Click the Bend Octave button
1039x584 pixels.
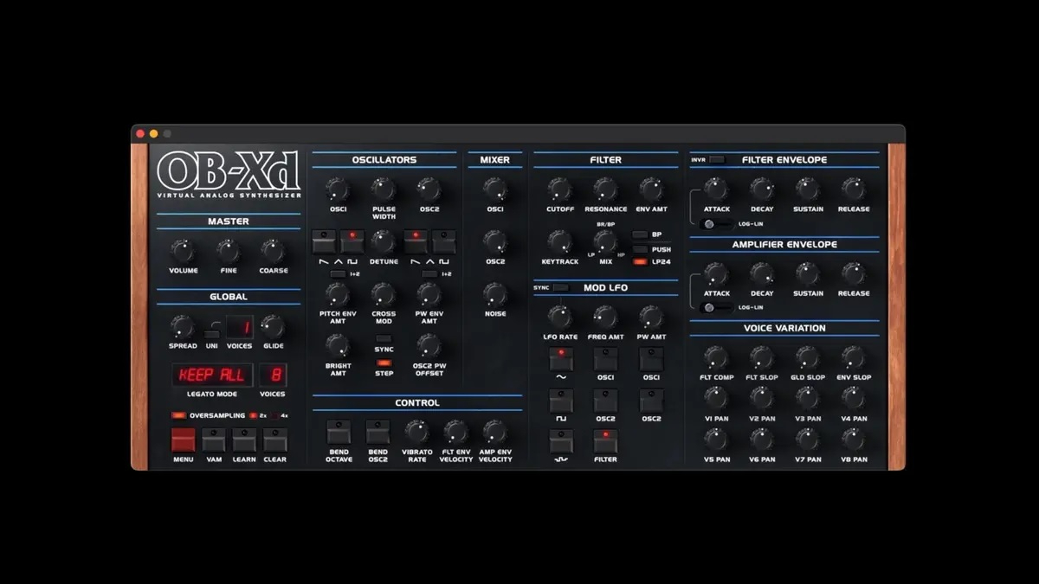click(x=339, y=433)
